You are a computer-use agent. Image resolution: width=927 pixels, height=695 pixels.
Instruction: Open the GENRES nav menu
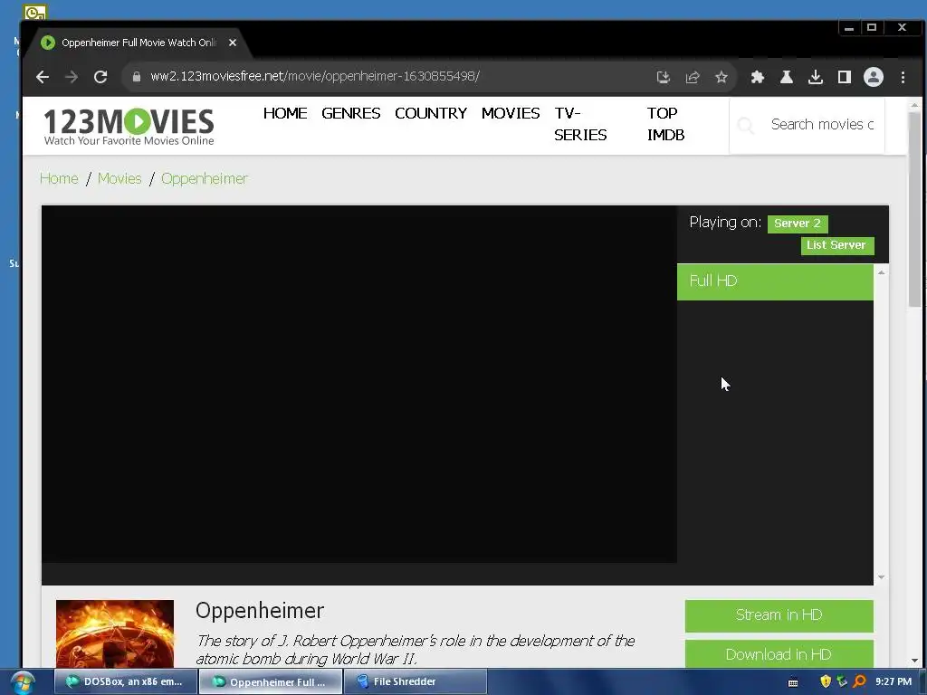coord(350,113)
